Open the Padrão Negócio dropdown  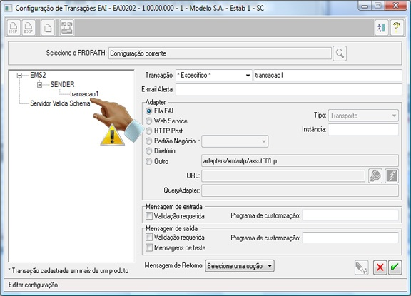(235, 141)
